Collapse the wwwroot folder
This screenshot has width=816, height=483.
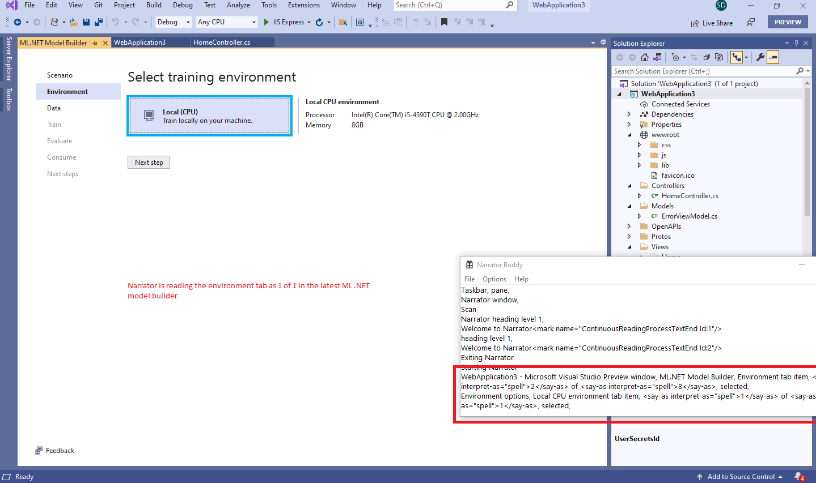(629, 134)
